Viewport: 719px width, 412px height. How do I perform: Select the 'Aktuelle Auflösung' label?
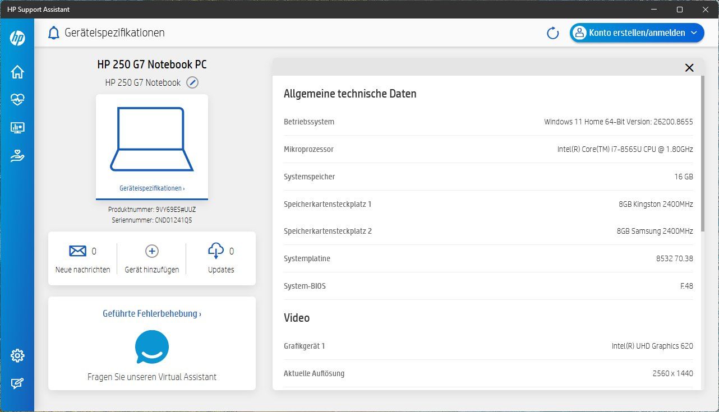pyautogui.click(x=314, y=373)
